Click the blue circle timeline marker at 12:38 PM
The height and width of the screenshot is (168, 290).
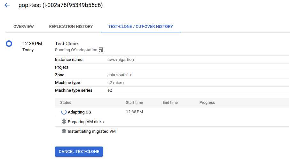9,44
